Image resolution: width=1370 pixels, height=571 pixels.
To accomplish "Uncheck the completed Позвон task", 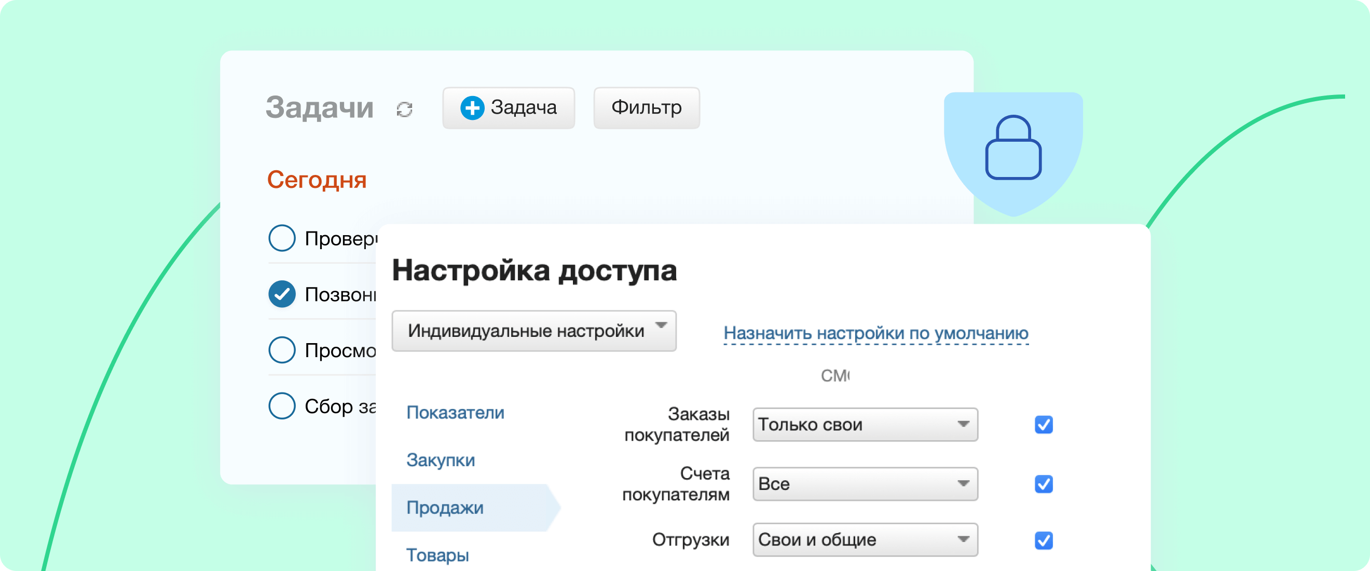I will [282, 294].
